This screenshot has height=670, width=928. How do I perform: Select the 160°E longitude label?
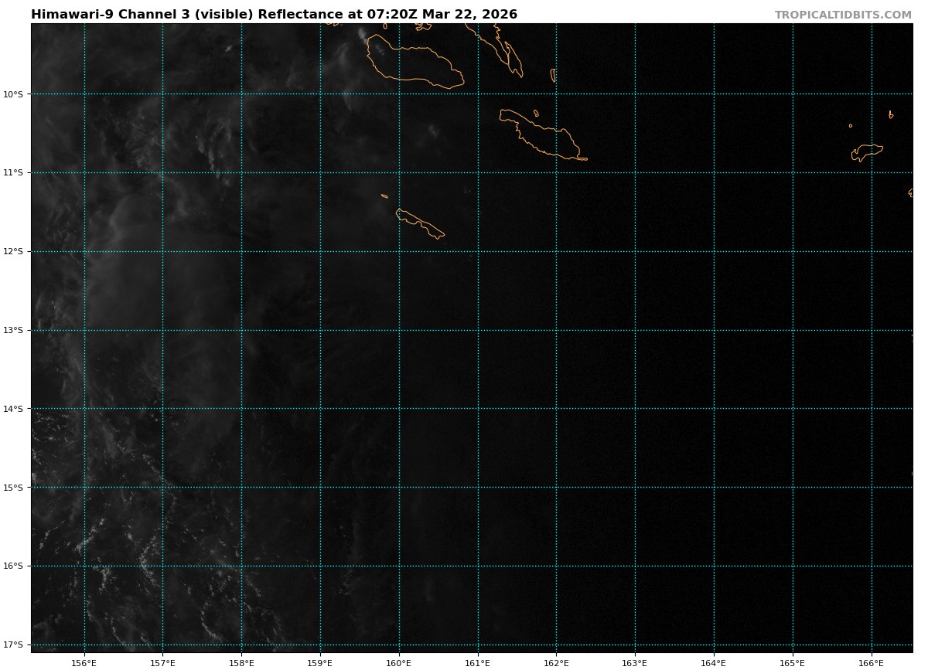click(399, 662)
